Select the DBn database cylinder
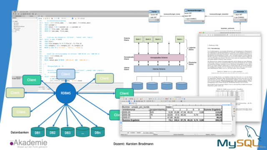Viewport: 267px width, 150px height. click(x=98, y=132)
